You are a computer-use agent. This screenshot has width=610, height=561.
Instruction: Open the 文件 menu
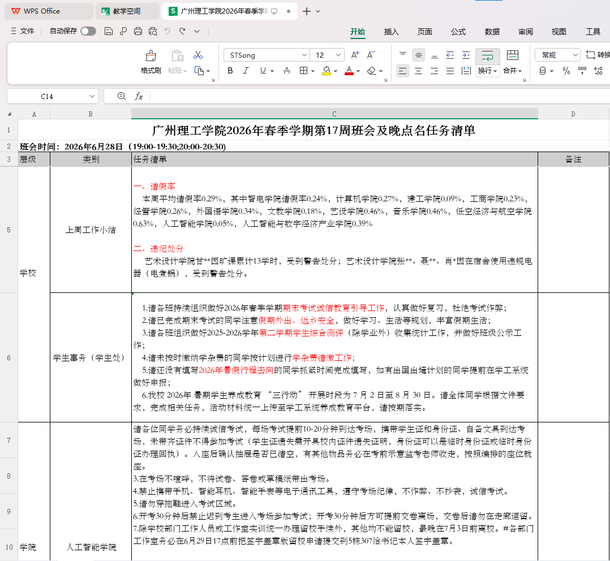coord(23,31)
